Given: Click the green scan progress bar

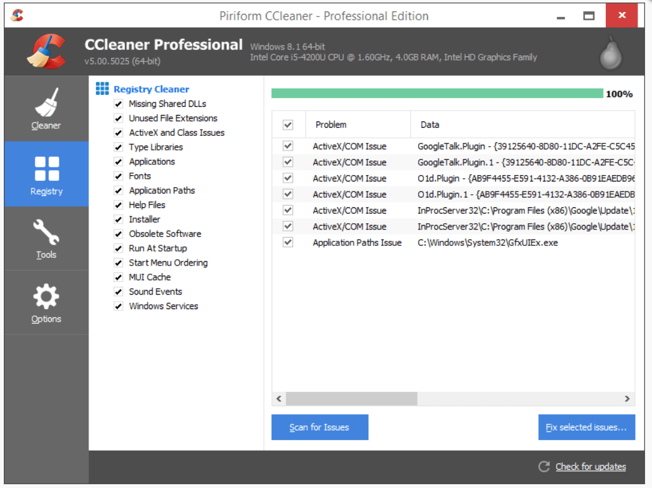Looking at the screenshot, I should click(x=437, y=93).
